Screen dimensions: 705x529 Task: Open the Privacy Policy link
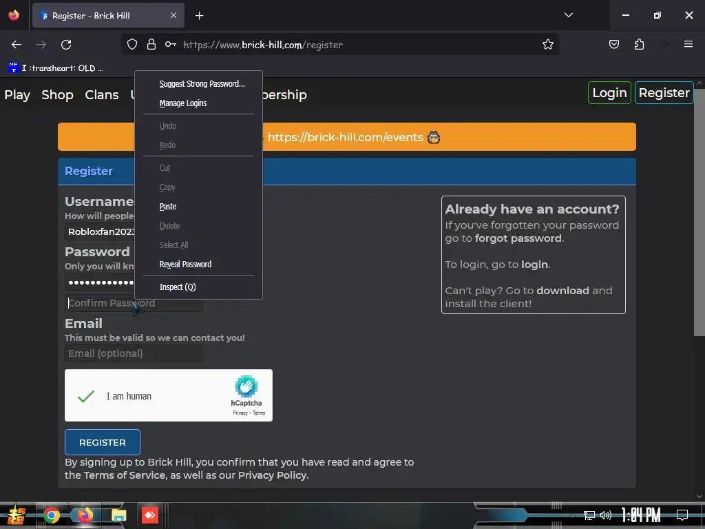point(273,475)
